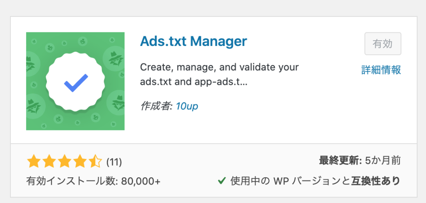Click the fourth rating star

pos(80,162)
